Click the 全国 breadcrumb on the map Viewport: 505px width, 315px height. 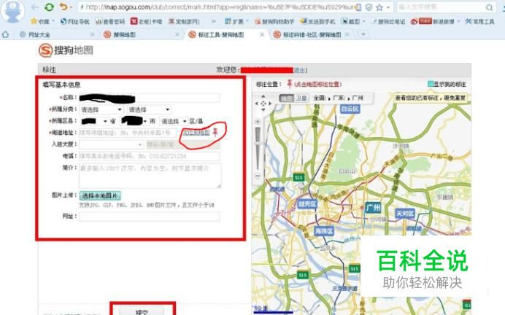click(x=320, y=98)
